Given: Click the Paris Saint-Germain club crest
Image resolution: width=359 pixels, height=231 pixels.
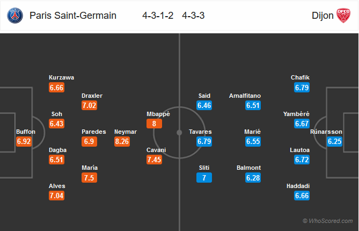Looking at the screenshot, I should click(15, 16).
